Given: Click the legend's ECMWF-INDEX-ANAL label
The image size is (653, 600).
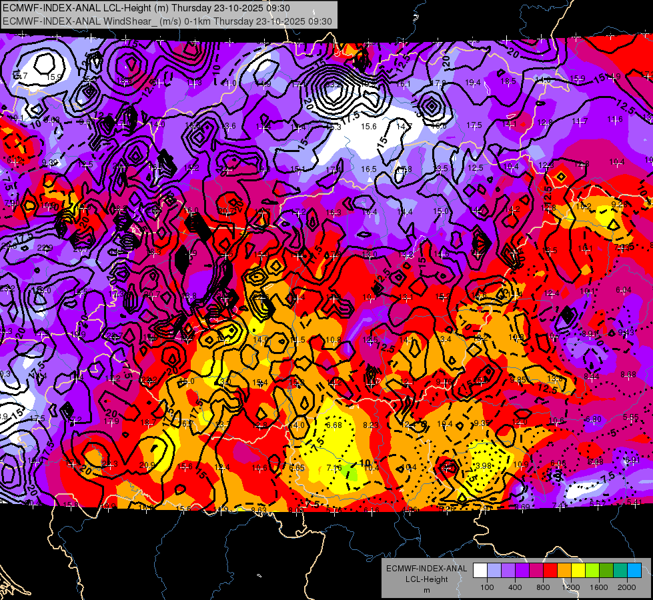Looking at the screenshot, I should tap(426, 569).
